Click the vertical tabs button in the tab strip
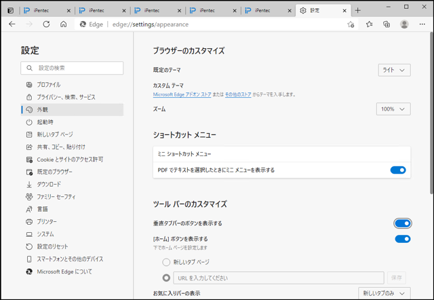 coord(11,11)
